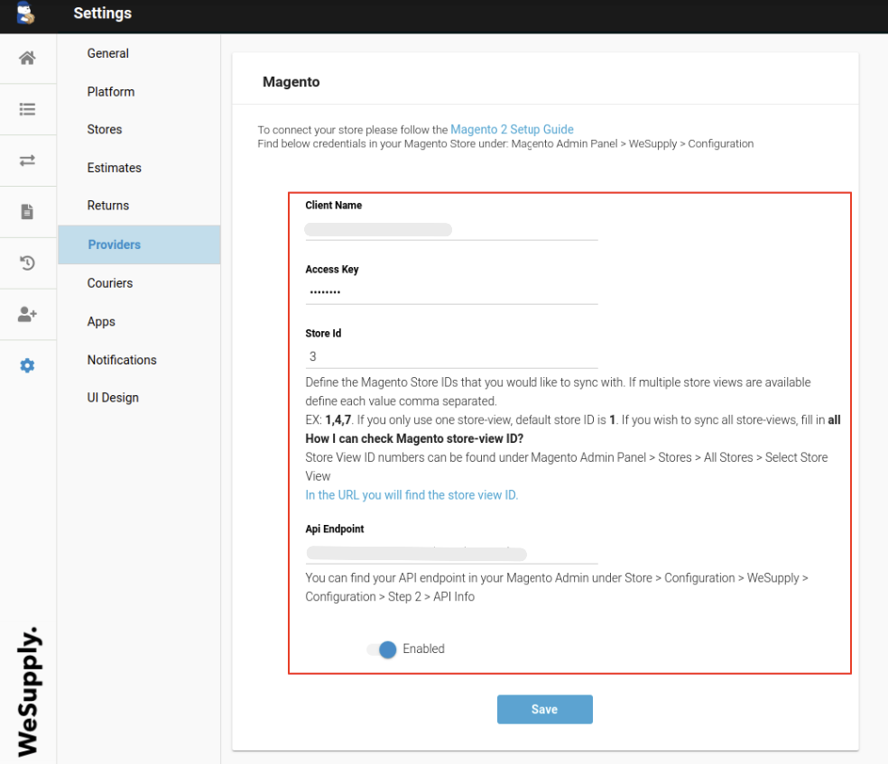Click the vertical WeSupply brand logo
The image size is (888, 764).
point(29,691)
